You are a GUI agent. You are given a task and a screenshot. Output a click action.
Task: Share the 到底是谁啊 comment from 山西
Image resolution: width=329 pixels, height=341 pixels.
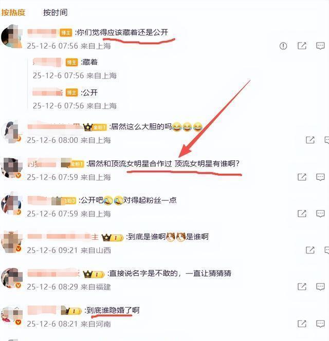point(310,250)
